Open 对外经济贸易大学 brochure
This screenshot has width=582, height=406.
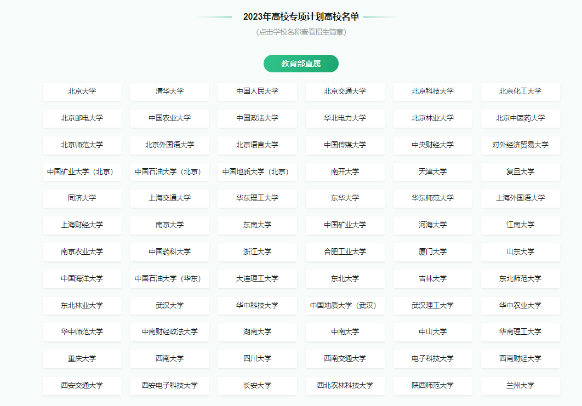[521, 145]
